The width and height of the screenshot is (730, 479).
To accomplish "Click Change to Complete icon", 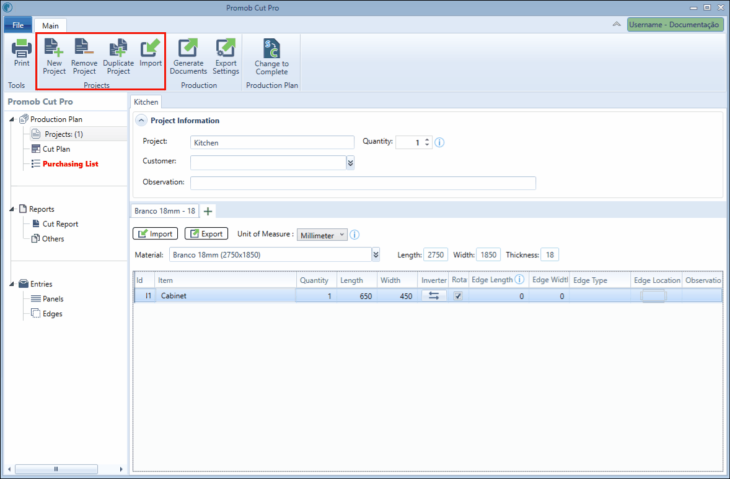I will tap(271, 49).
